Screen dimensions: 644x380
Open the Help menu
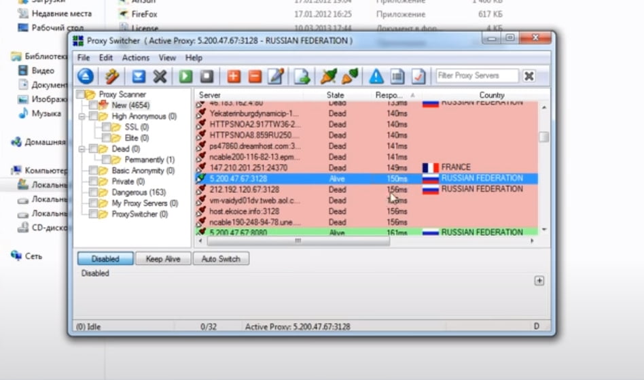pyautogui.click(x=194, y=58)
